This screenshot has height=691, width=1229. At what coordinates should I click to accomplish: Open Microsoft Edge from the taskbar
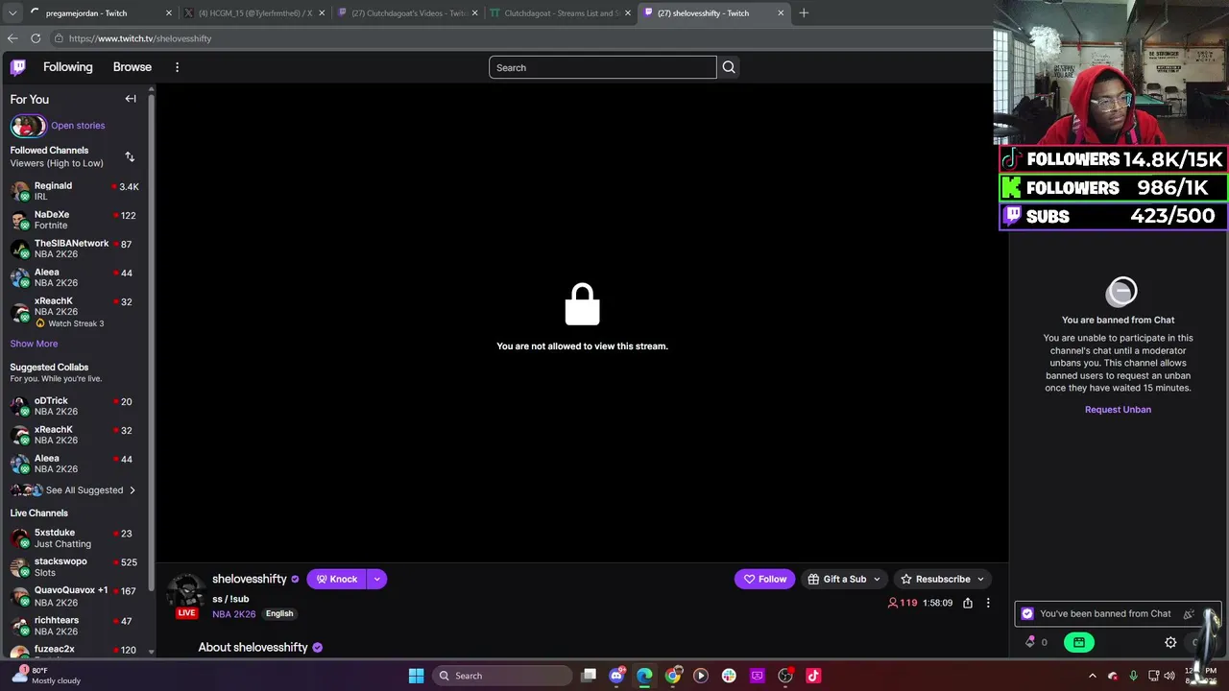[644, 676]
